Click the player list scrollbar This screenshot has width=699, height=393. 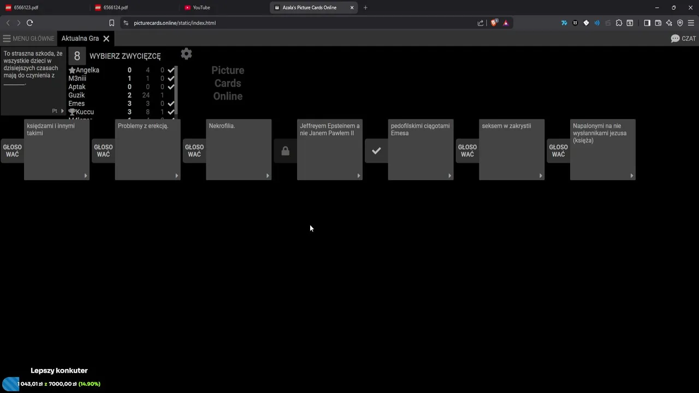[176, 90]
